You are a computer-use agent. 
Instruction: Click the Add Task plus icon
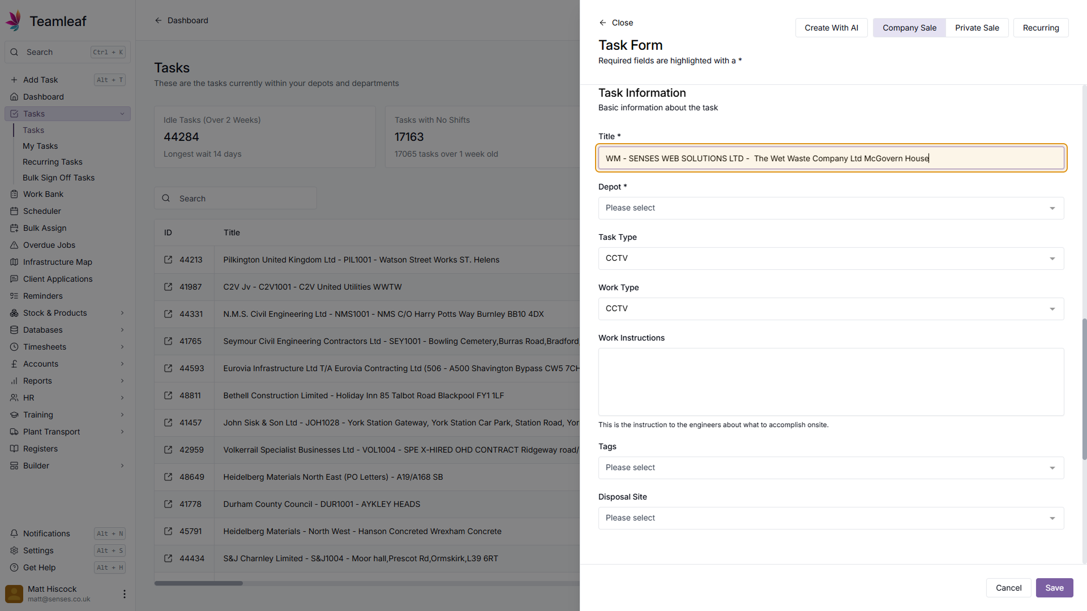(14, 80)
